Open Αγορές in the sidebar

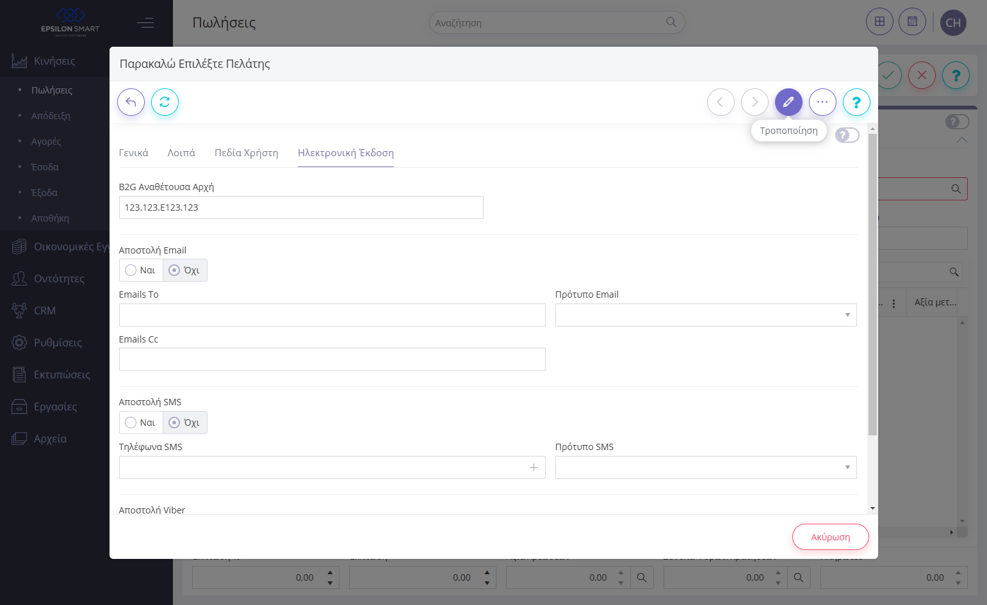click(46, 141)
